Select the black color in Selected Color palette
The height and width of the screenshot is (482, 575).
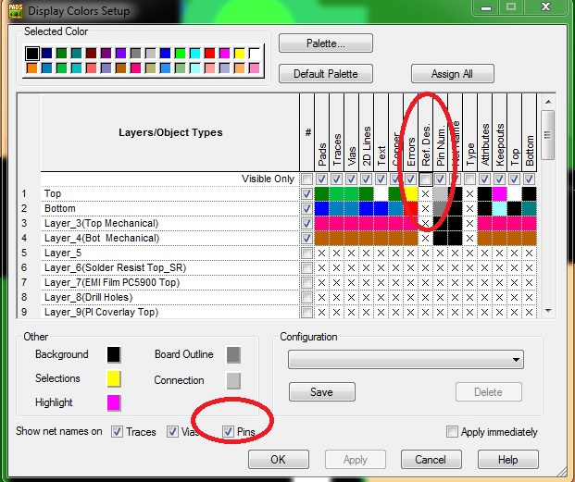[31, 54]
